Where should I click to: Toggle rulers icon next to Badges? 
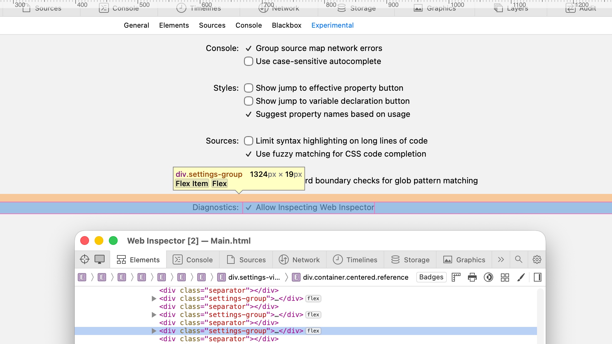(x=456, y=277)
